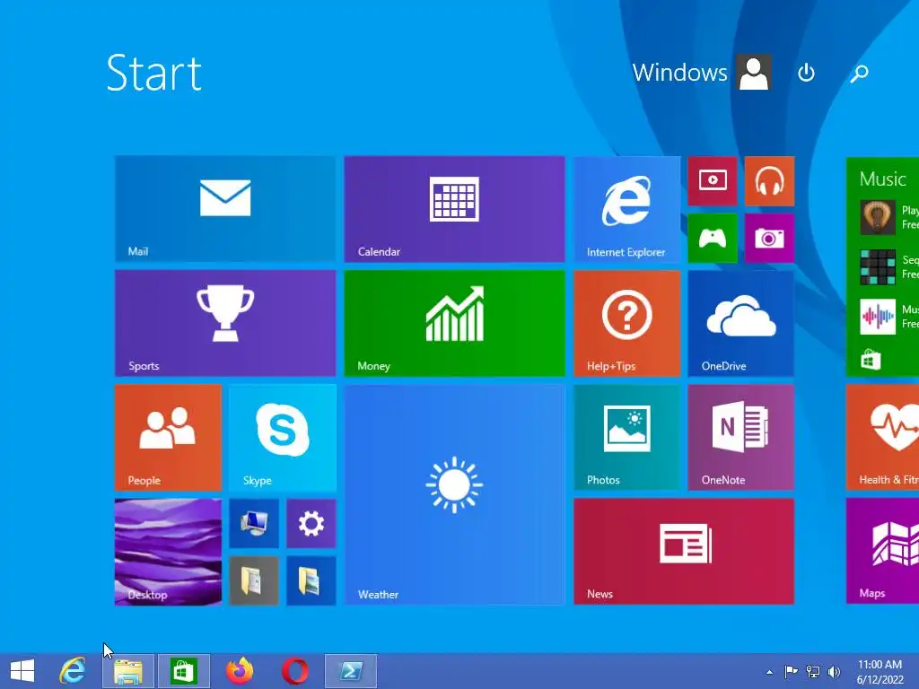Viewport: 919px width, 689px height.
Task: Select the waveform thumbnail in Music tile
Action: click(878, 317)
